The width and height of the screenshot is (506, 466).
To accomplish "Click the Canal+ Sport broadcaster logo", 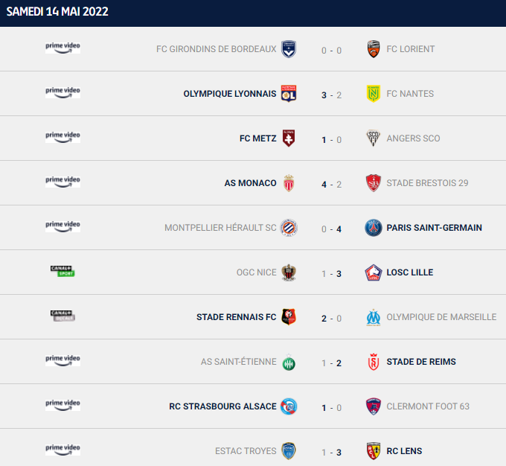I will [63, 271].
